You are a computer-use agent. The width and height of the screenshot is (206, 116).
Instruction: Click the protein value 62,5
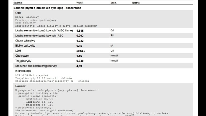point(79,46)
